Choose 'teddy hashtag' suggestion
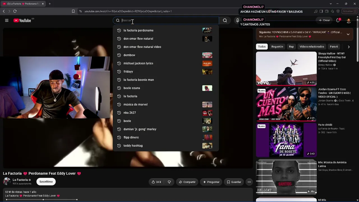Image resolution: width=359 pixels, height=202 pixels. pyautogui.click(x=165, y=146)
